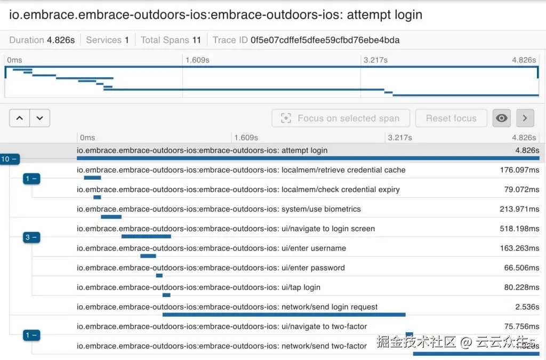The width and height of the screenshot is (546, 360).
Task: Collapse the 3-children badge on navigate to login screen
Action: point(31,237)
